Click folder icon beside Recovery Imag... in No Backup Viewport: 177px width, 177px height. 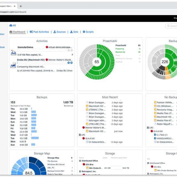tap(155, 110)
